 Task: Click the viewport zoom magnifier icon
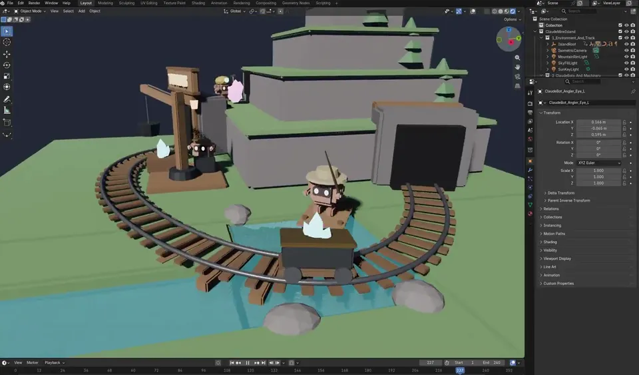[x=517, y=58]
